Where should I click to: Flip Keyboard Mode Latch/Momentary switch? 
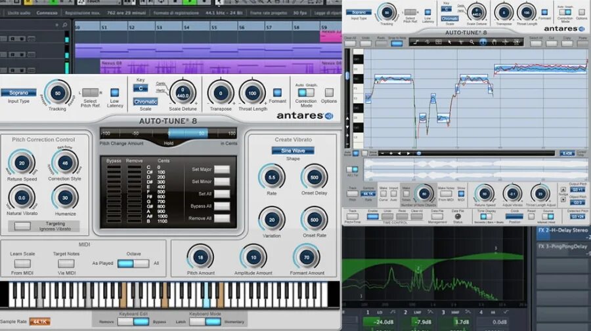click(x=205, y=322)
